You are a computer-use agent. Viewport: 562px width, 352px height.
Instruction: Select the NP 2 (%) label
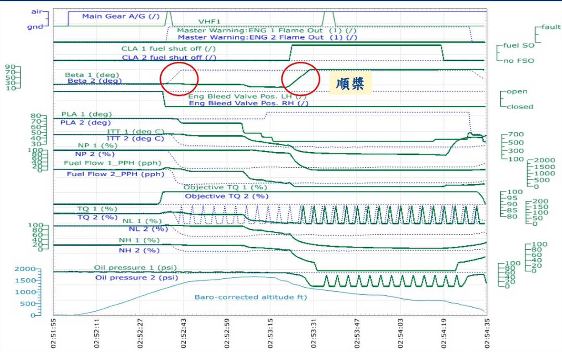tap(95, 154)
